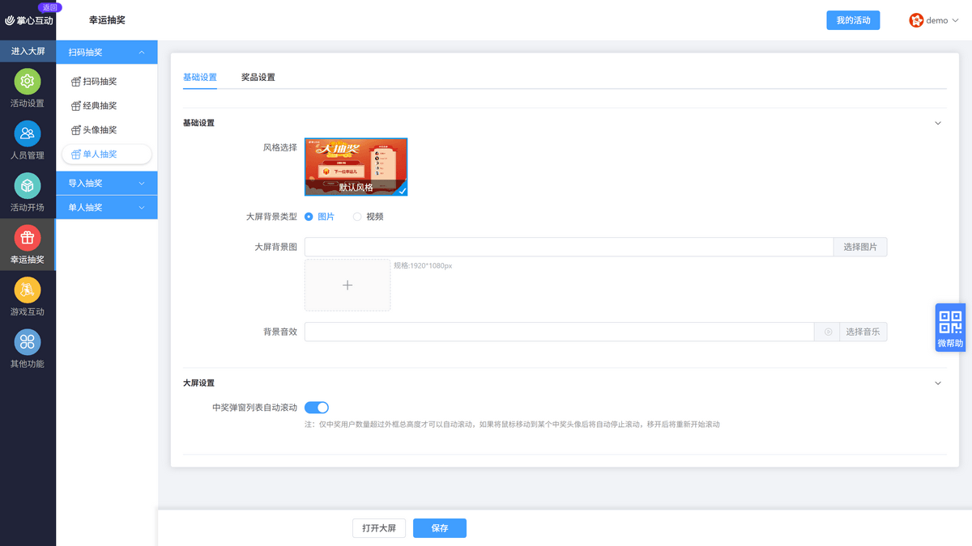Select the 默认风格 style thumbnail
972x546 pixels.
click(356, 167)
